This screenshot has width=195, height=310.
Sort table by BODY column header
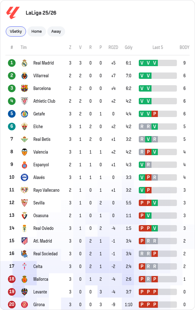coord(184,47)
